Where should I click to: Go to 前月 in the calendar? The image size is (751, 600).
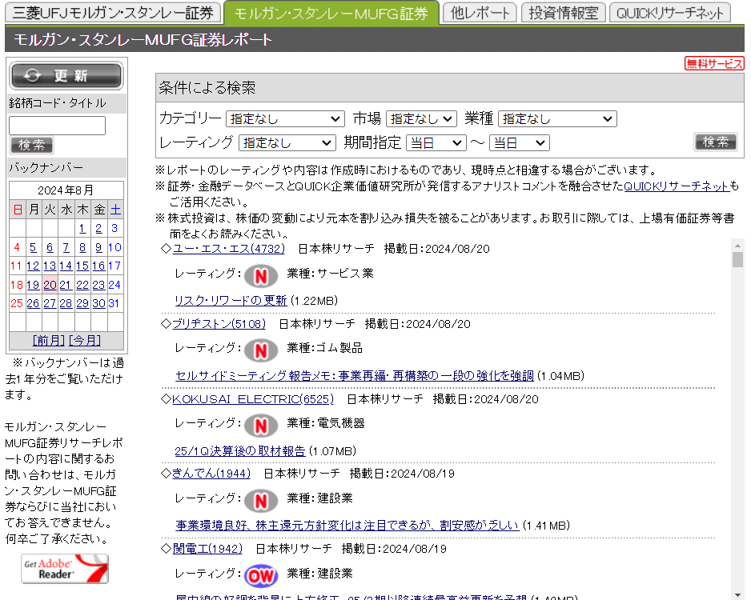(49, 340)
